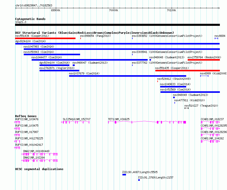
Task: Click the RUFY2|NM_001278225 transcript label
Action: pos(29,138)
